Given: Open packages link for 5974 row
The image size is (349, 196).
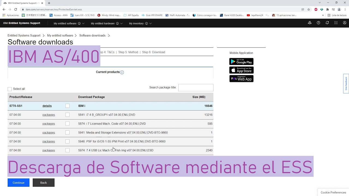Looking at the screenshot, I should pyautogui.click(x=49, y=150).
